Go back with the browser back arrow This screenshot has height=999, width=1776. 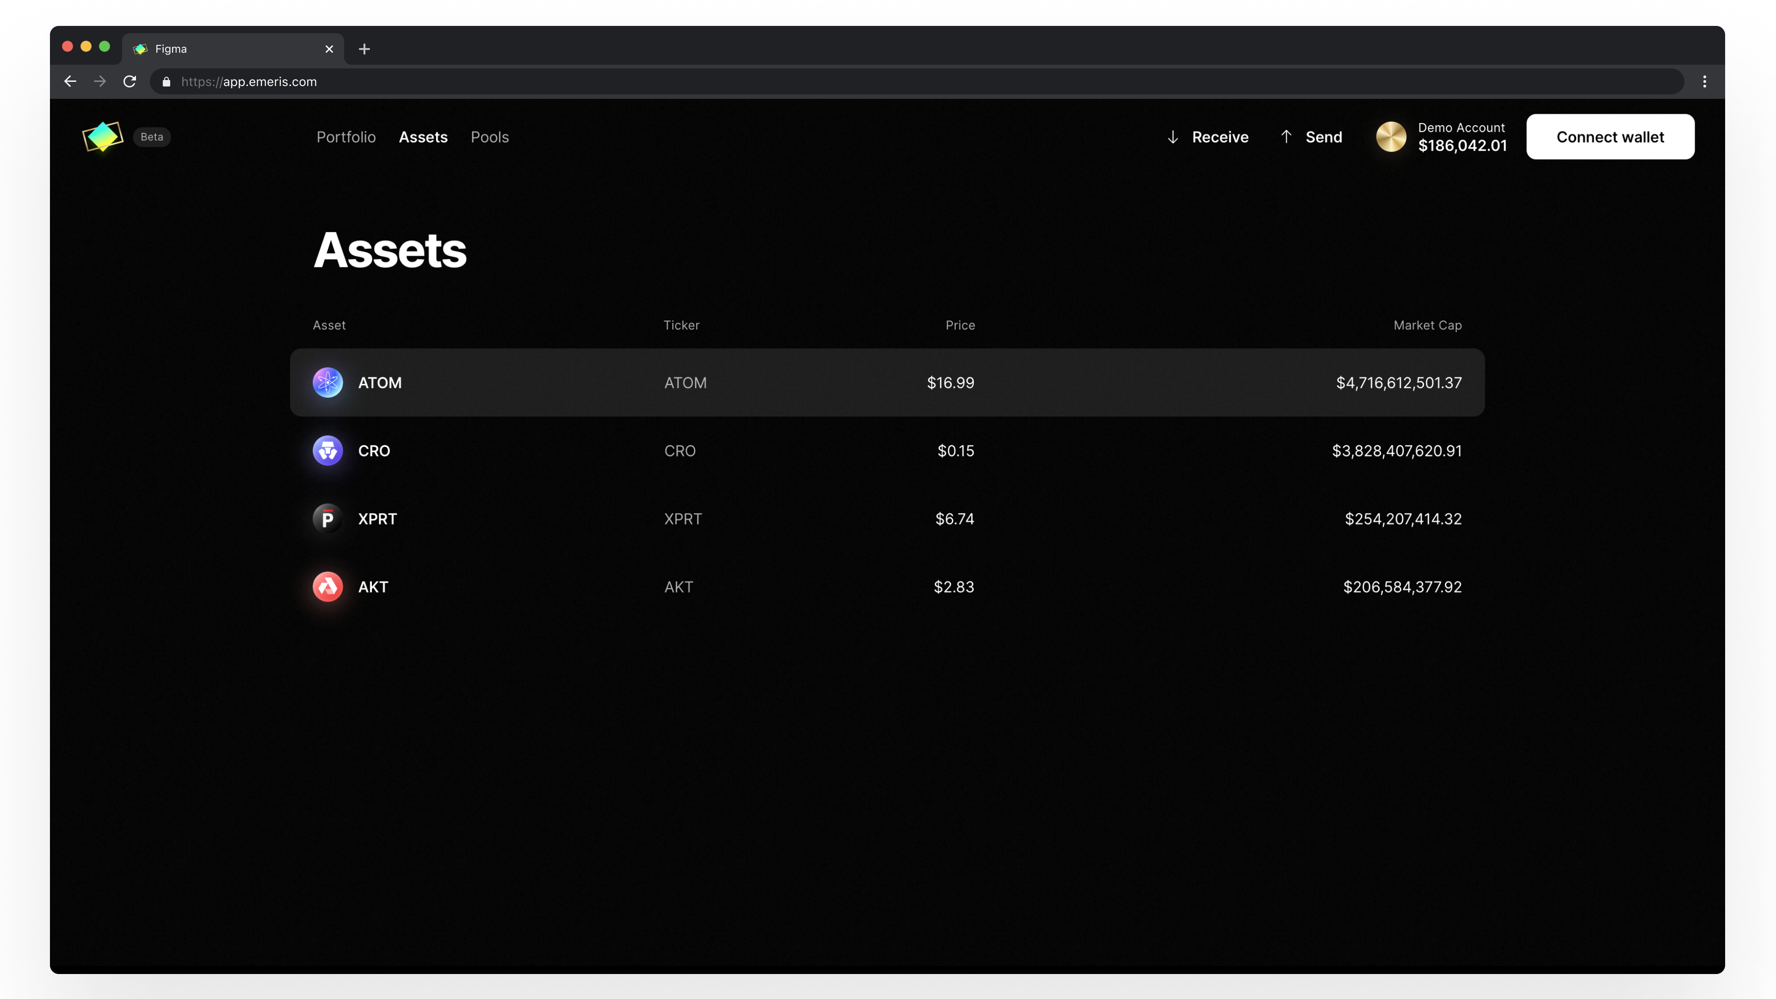[70, 81]
